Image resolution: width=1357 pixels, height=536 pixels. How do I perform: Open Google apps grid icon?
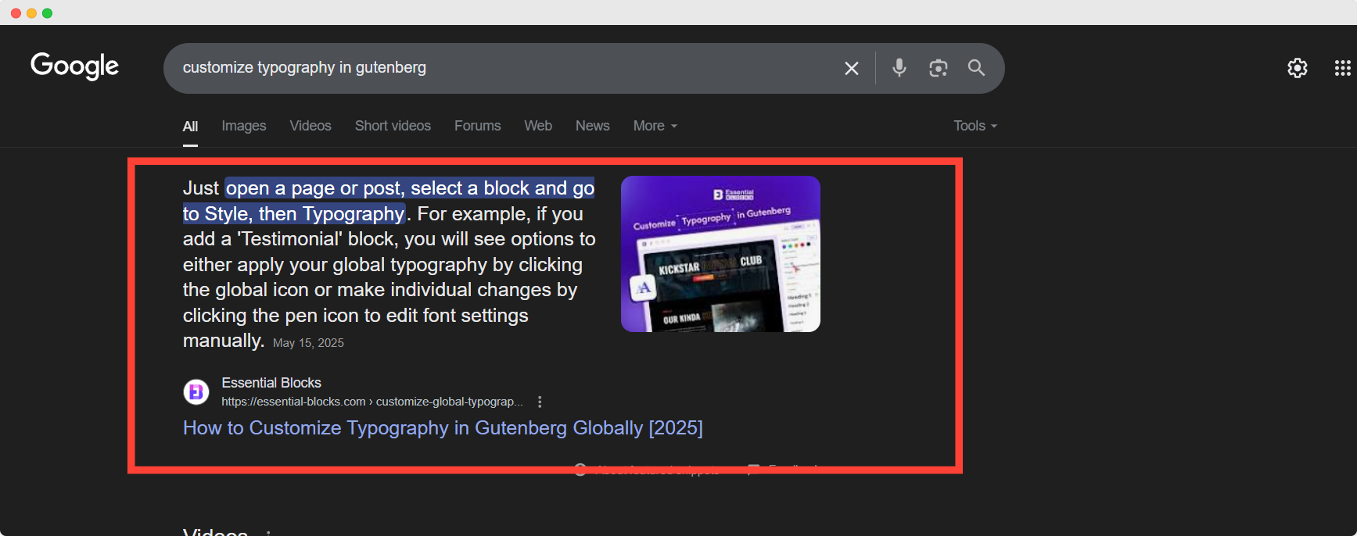1343,68
